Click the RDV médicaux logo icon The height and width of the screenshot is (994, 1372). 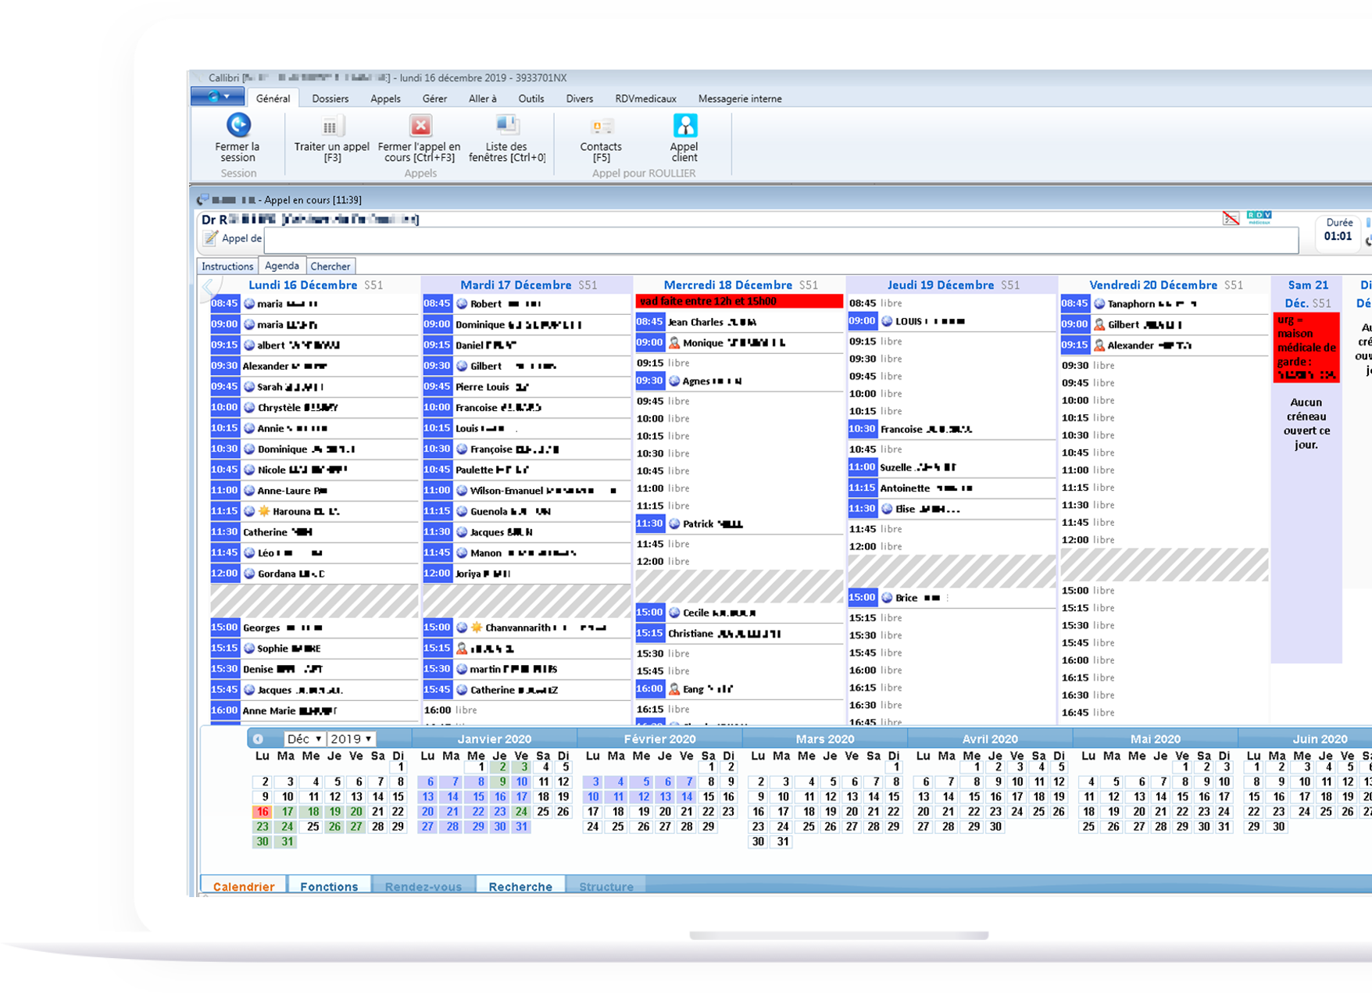coord(1259,217)
